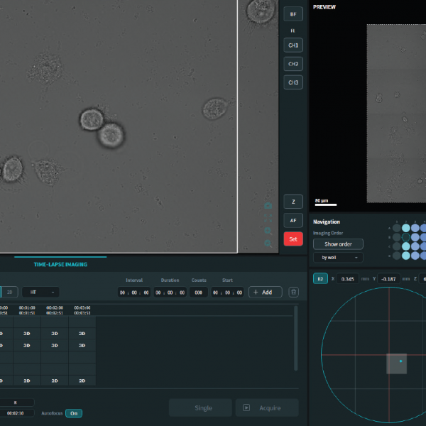The height and width of the screenshot is (426, 426).
Task: Click the AF autofocus button
Action: click(293, 221)
